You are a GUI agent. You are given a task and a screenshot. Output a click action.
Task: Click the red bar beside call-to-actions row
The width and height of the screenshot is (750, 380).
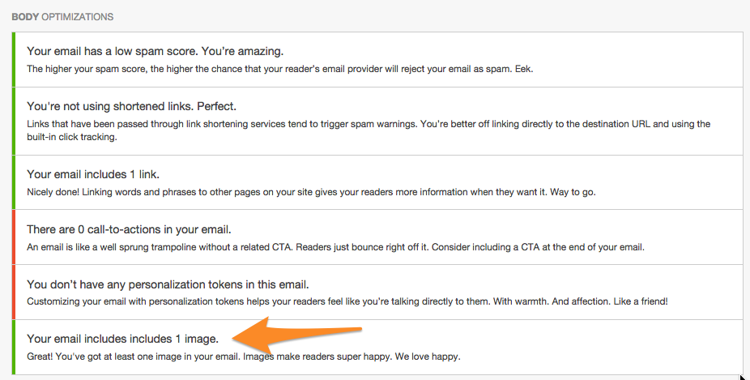tap(14, 237)
